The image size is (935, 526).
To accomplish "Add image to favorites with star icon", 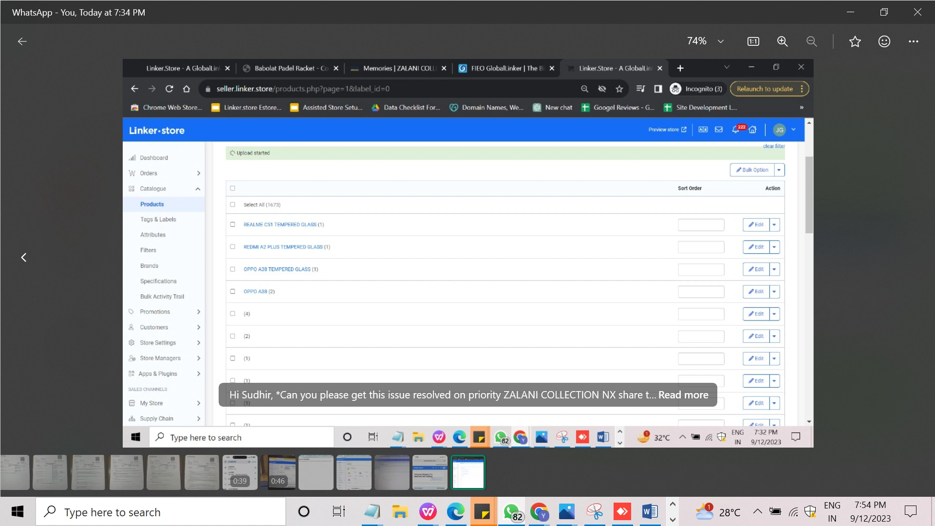I will tap(855, 41).
